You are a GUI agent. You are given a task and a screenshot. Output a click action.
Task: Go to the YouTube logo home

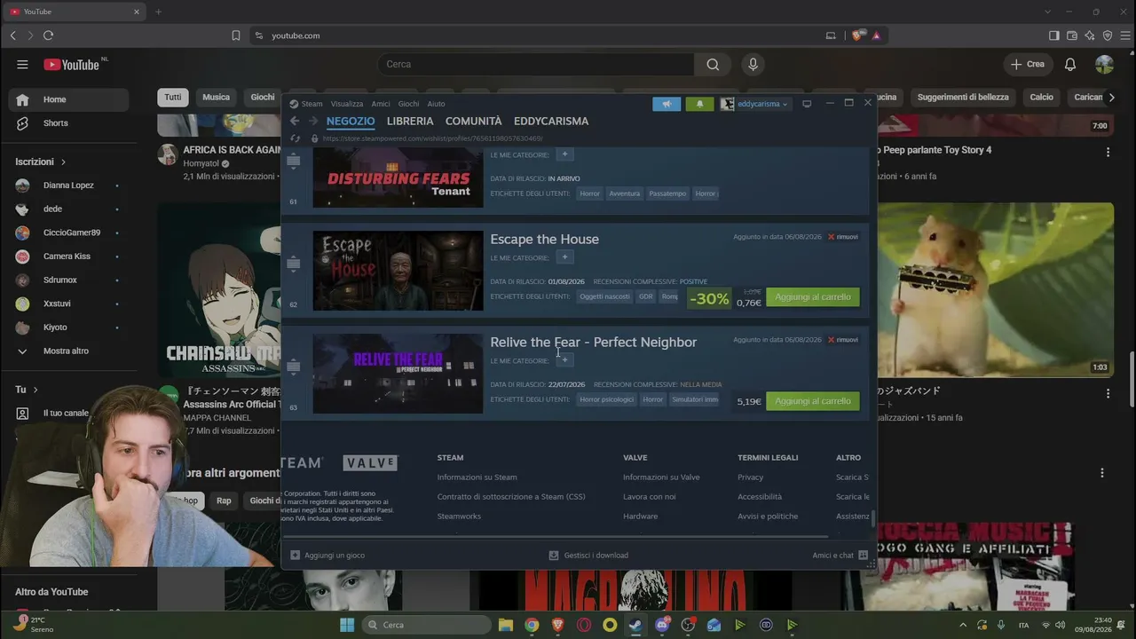pyautogui.click(x=72, y=64)
